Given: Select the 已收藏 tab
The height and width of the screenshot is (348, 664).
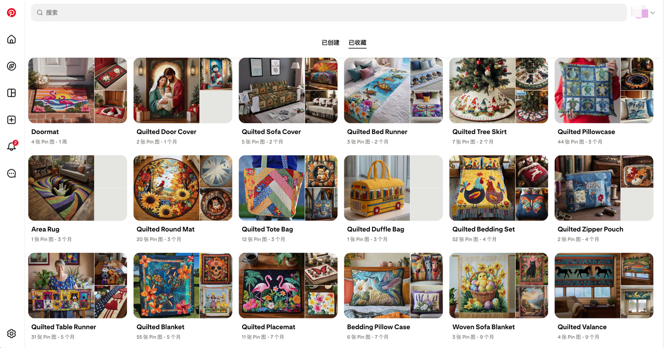Looking at the screenshot, I should [357, 42].
